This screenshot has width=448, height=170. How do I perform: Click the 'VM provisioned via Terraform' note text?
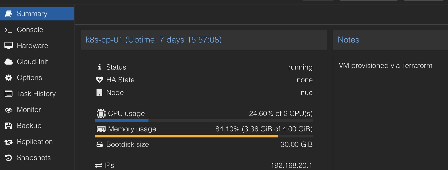click(385, 66)
